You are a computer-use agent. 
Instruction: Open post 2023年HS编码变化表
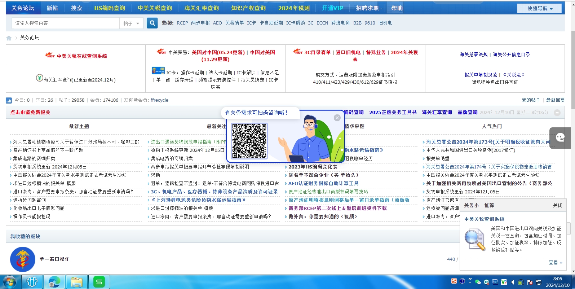(x=313, y=167)
